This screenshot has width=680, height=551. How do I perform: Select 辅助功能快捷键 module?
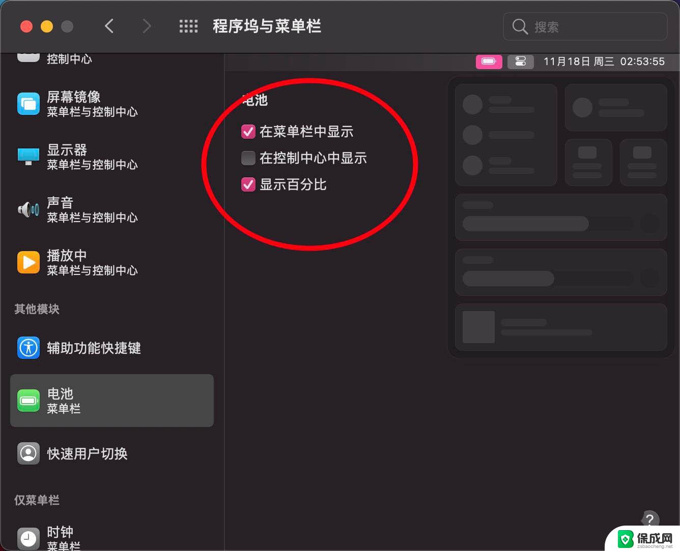[112, 348]
